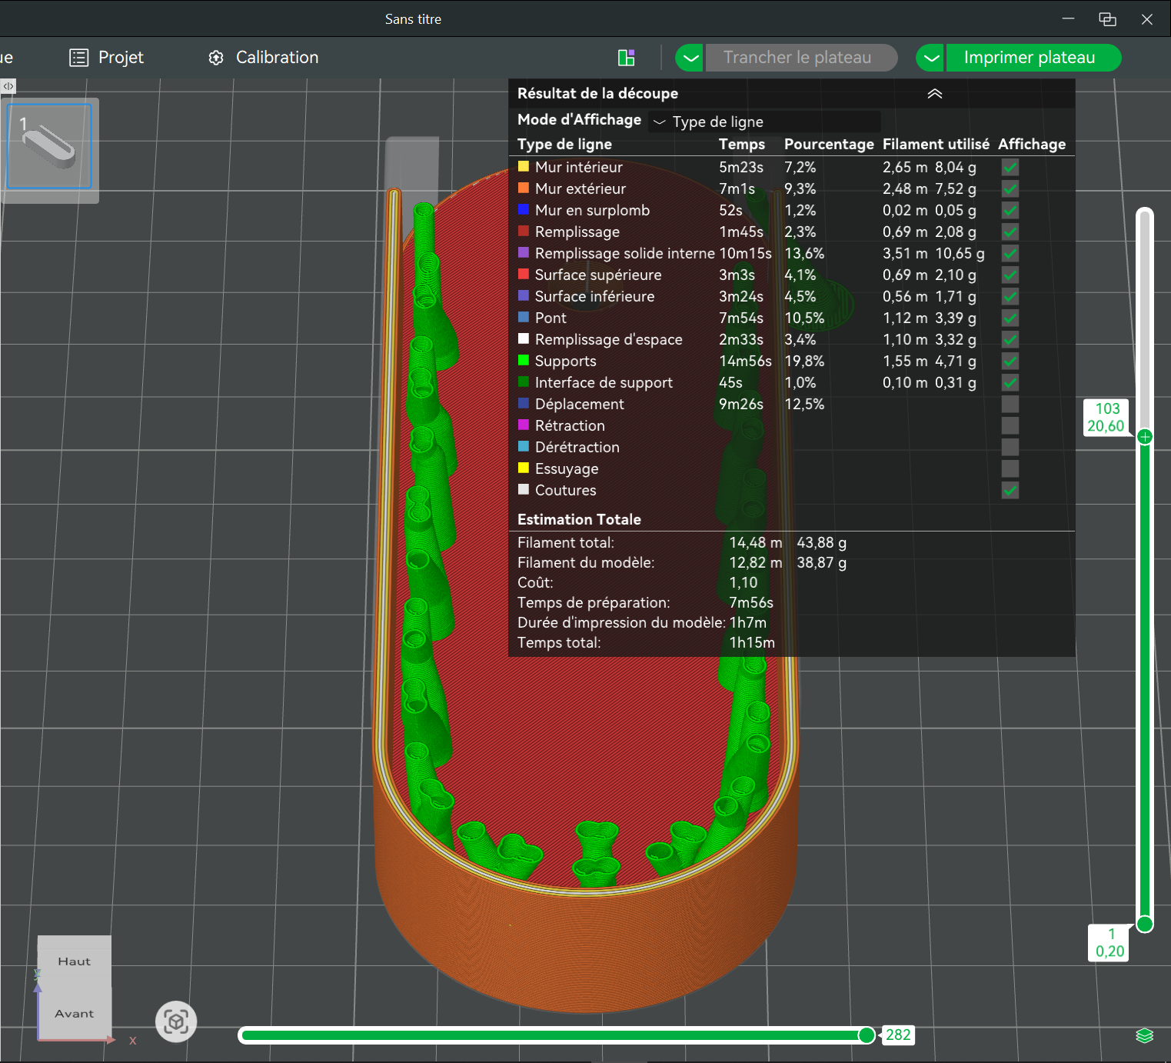Click the sidebar collapse arrow icon
1171x1063 pixels.
[8, 86]
